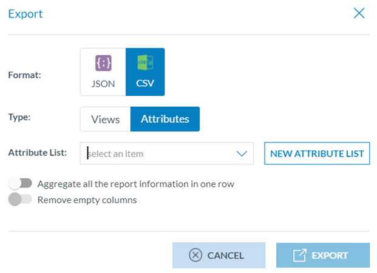
Task: Toggle Aggregate all report information switch
Action: (x=20, y=183)
